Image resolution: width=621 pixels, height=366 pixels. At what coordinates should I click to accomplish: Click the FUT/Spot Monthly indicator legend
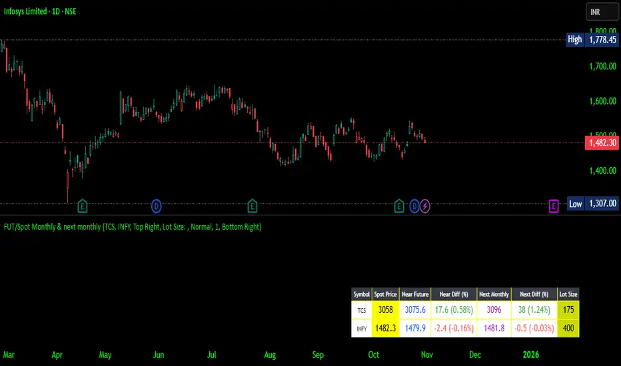[133, 227]
